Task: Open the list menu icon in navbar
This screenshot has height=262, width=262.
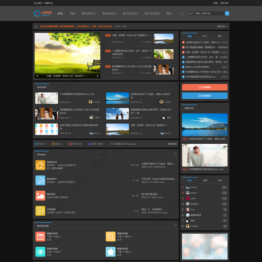Action: pyautogui.click(x=182, y=13)
